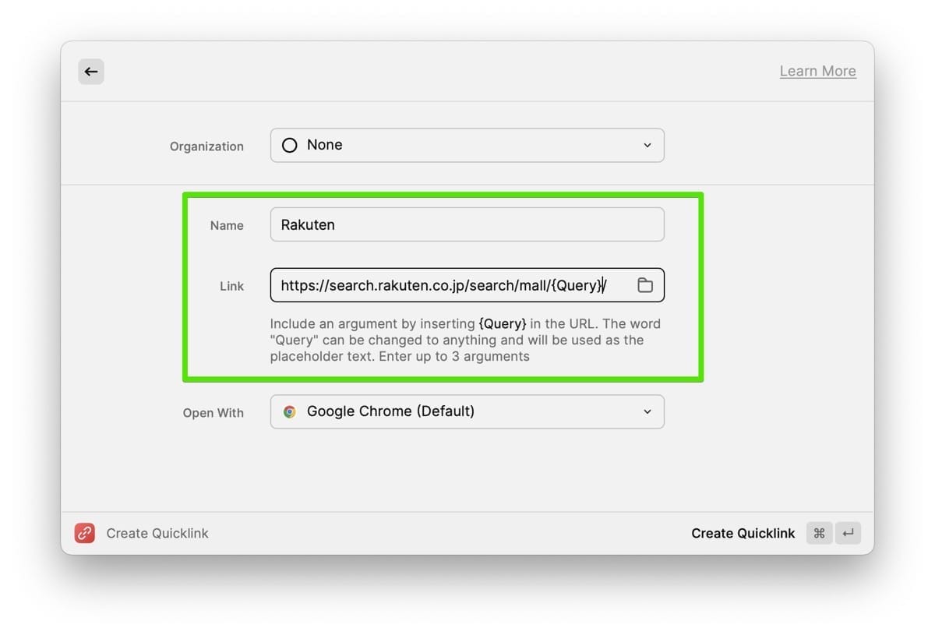Click the "Create Quicklink" title at bottom left

pos(157,533)
